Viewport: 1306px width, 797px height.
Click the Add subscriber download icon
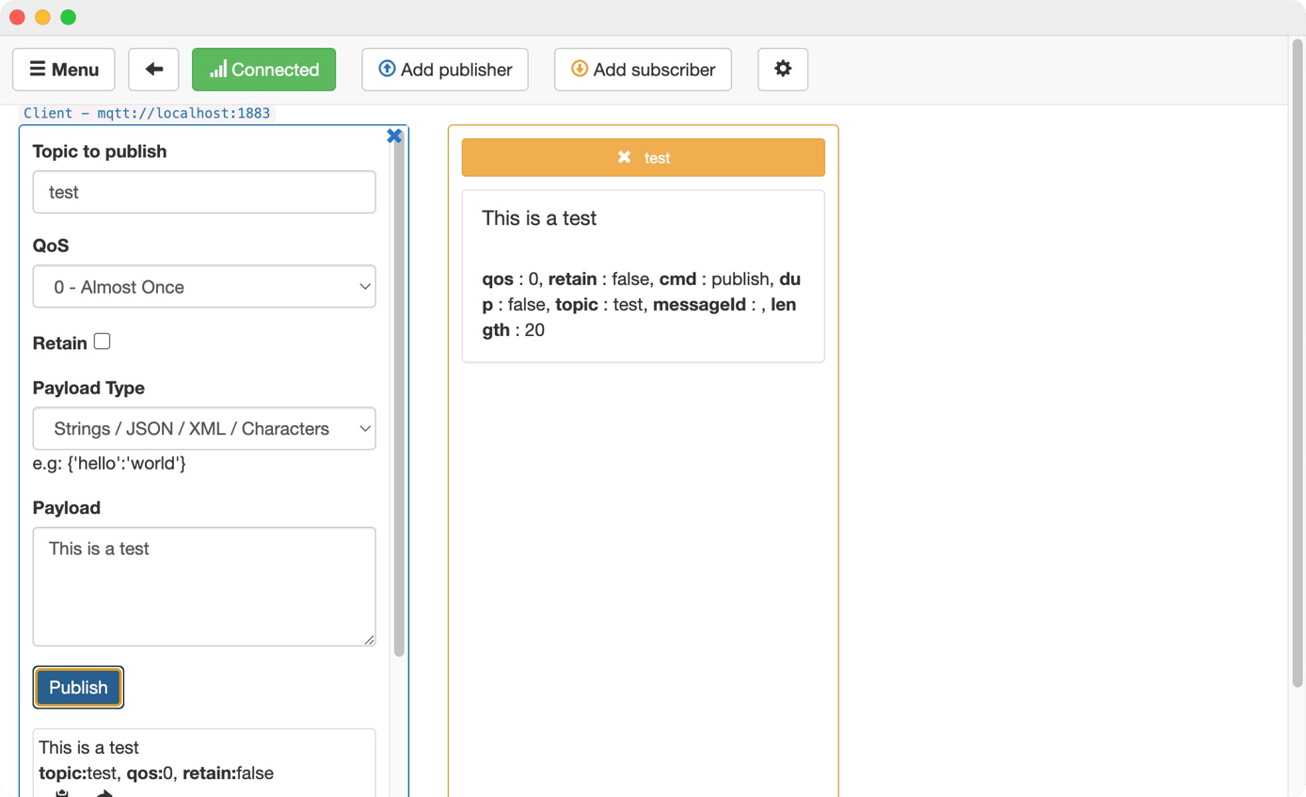pos(579,69)
